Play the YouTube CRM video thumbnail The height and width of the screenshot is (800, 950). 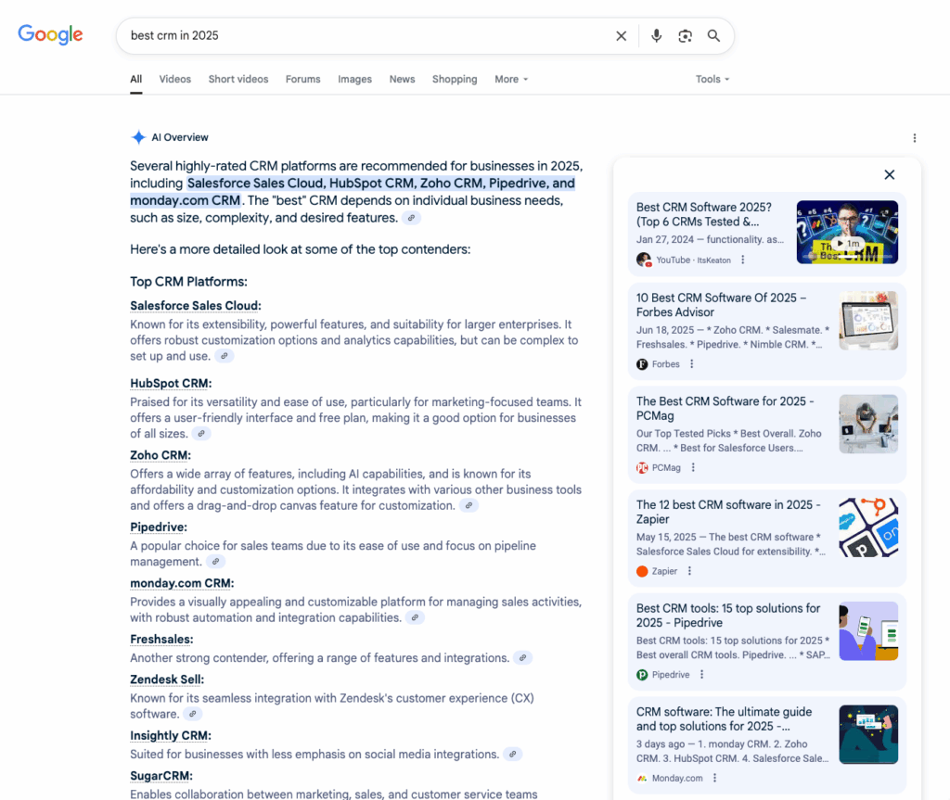pos(847,232)
